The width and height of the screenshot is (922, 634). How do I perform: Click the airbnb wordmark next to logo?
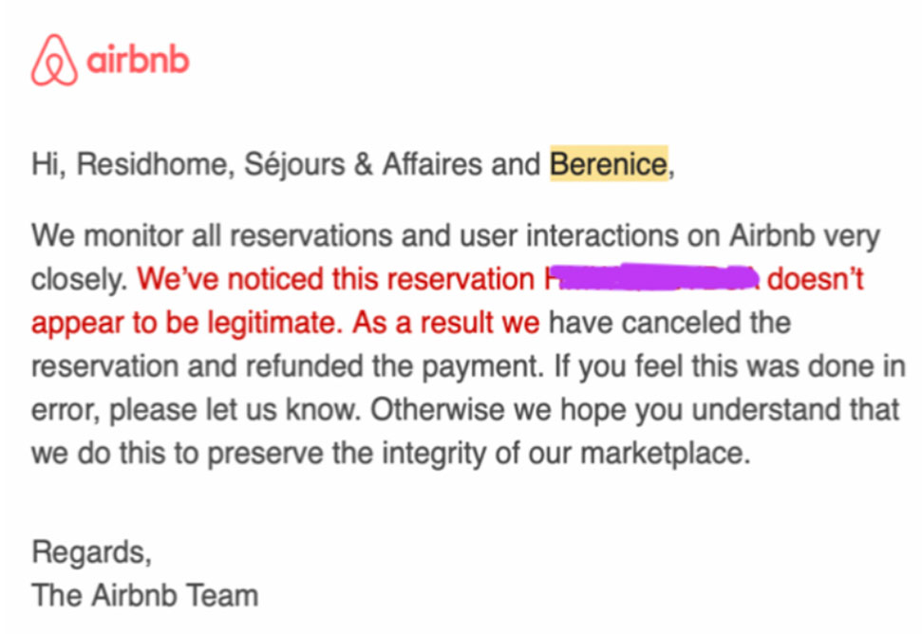tap(139, 61)
